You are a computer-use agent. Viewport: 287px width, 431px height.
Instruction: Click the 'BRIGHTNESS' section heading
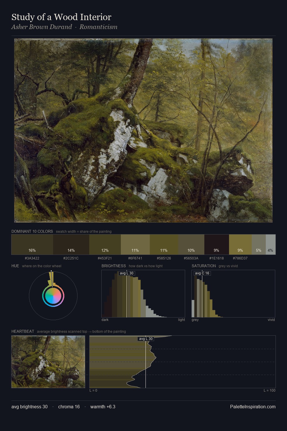click(x=114, y=266)
